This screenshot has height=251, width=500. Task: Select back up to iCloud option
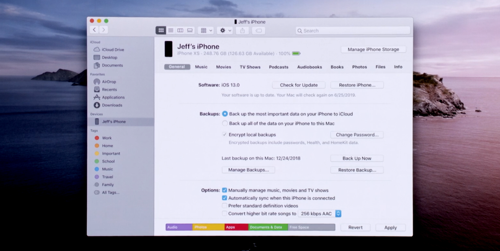point(225,114)
